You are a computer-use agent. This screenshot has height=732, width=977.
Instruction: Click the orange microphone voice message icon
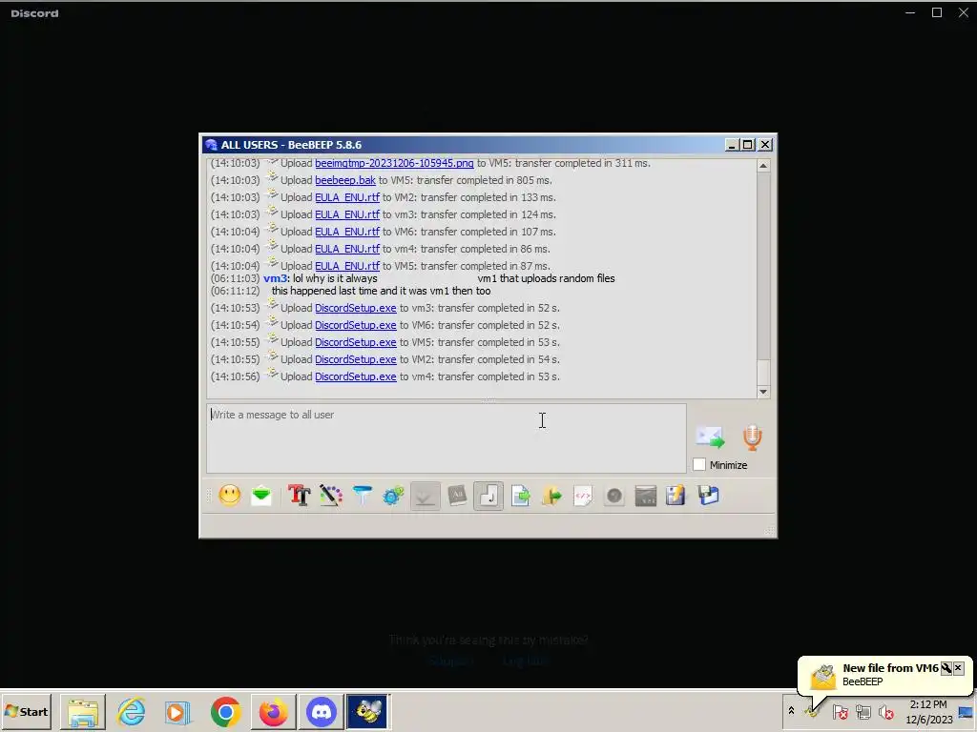[x=752, y=437]
